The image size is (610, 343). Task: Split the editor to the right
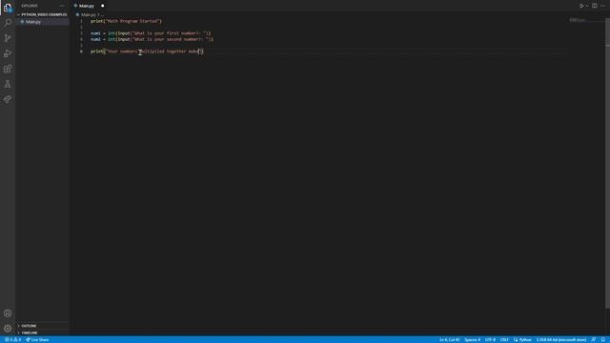[595, 6]
